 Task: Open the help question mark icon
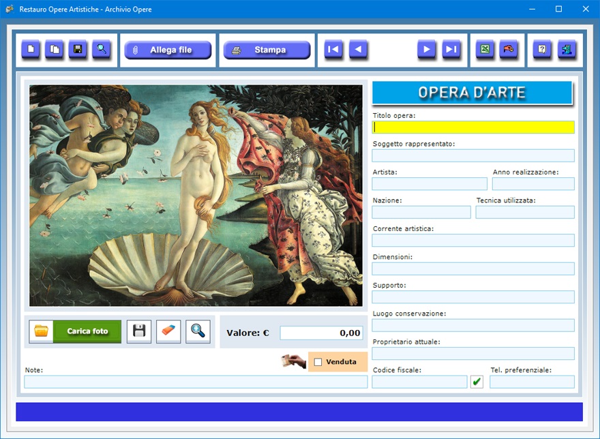click(x=542, y=50)
